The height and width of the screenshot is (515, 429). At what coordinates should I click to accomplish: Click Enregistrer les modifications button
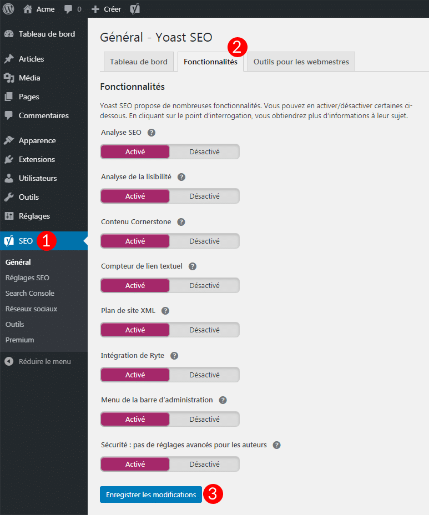[x=151, y=494]
